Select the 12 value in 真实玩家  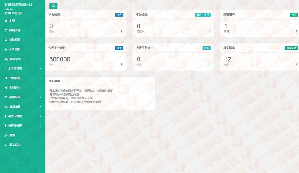click(228, 59)
